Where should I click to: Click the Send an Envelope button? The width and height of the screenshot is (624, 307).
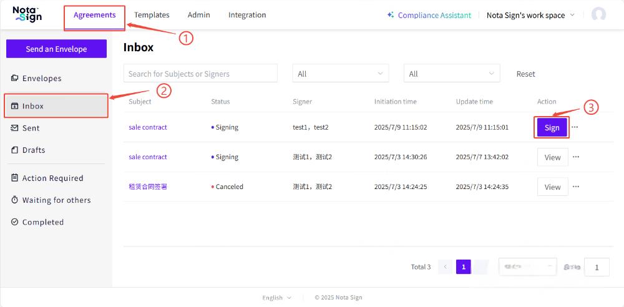[x=56, y=49]
